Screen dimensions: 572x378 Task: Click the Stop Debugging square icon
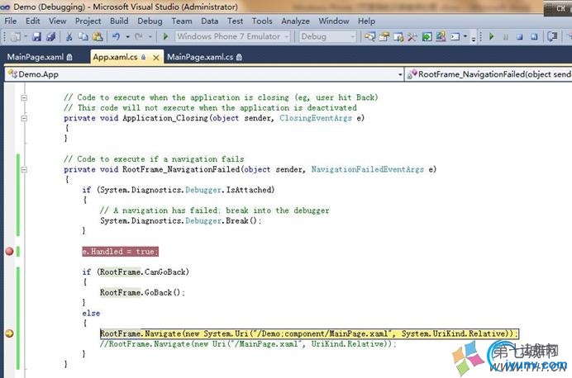point(520,37)
